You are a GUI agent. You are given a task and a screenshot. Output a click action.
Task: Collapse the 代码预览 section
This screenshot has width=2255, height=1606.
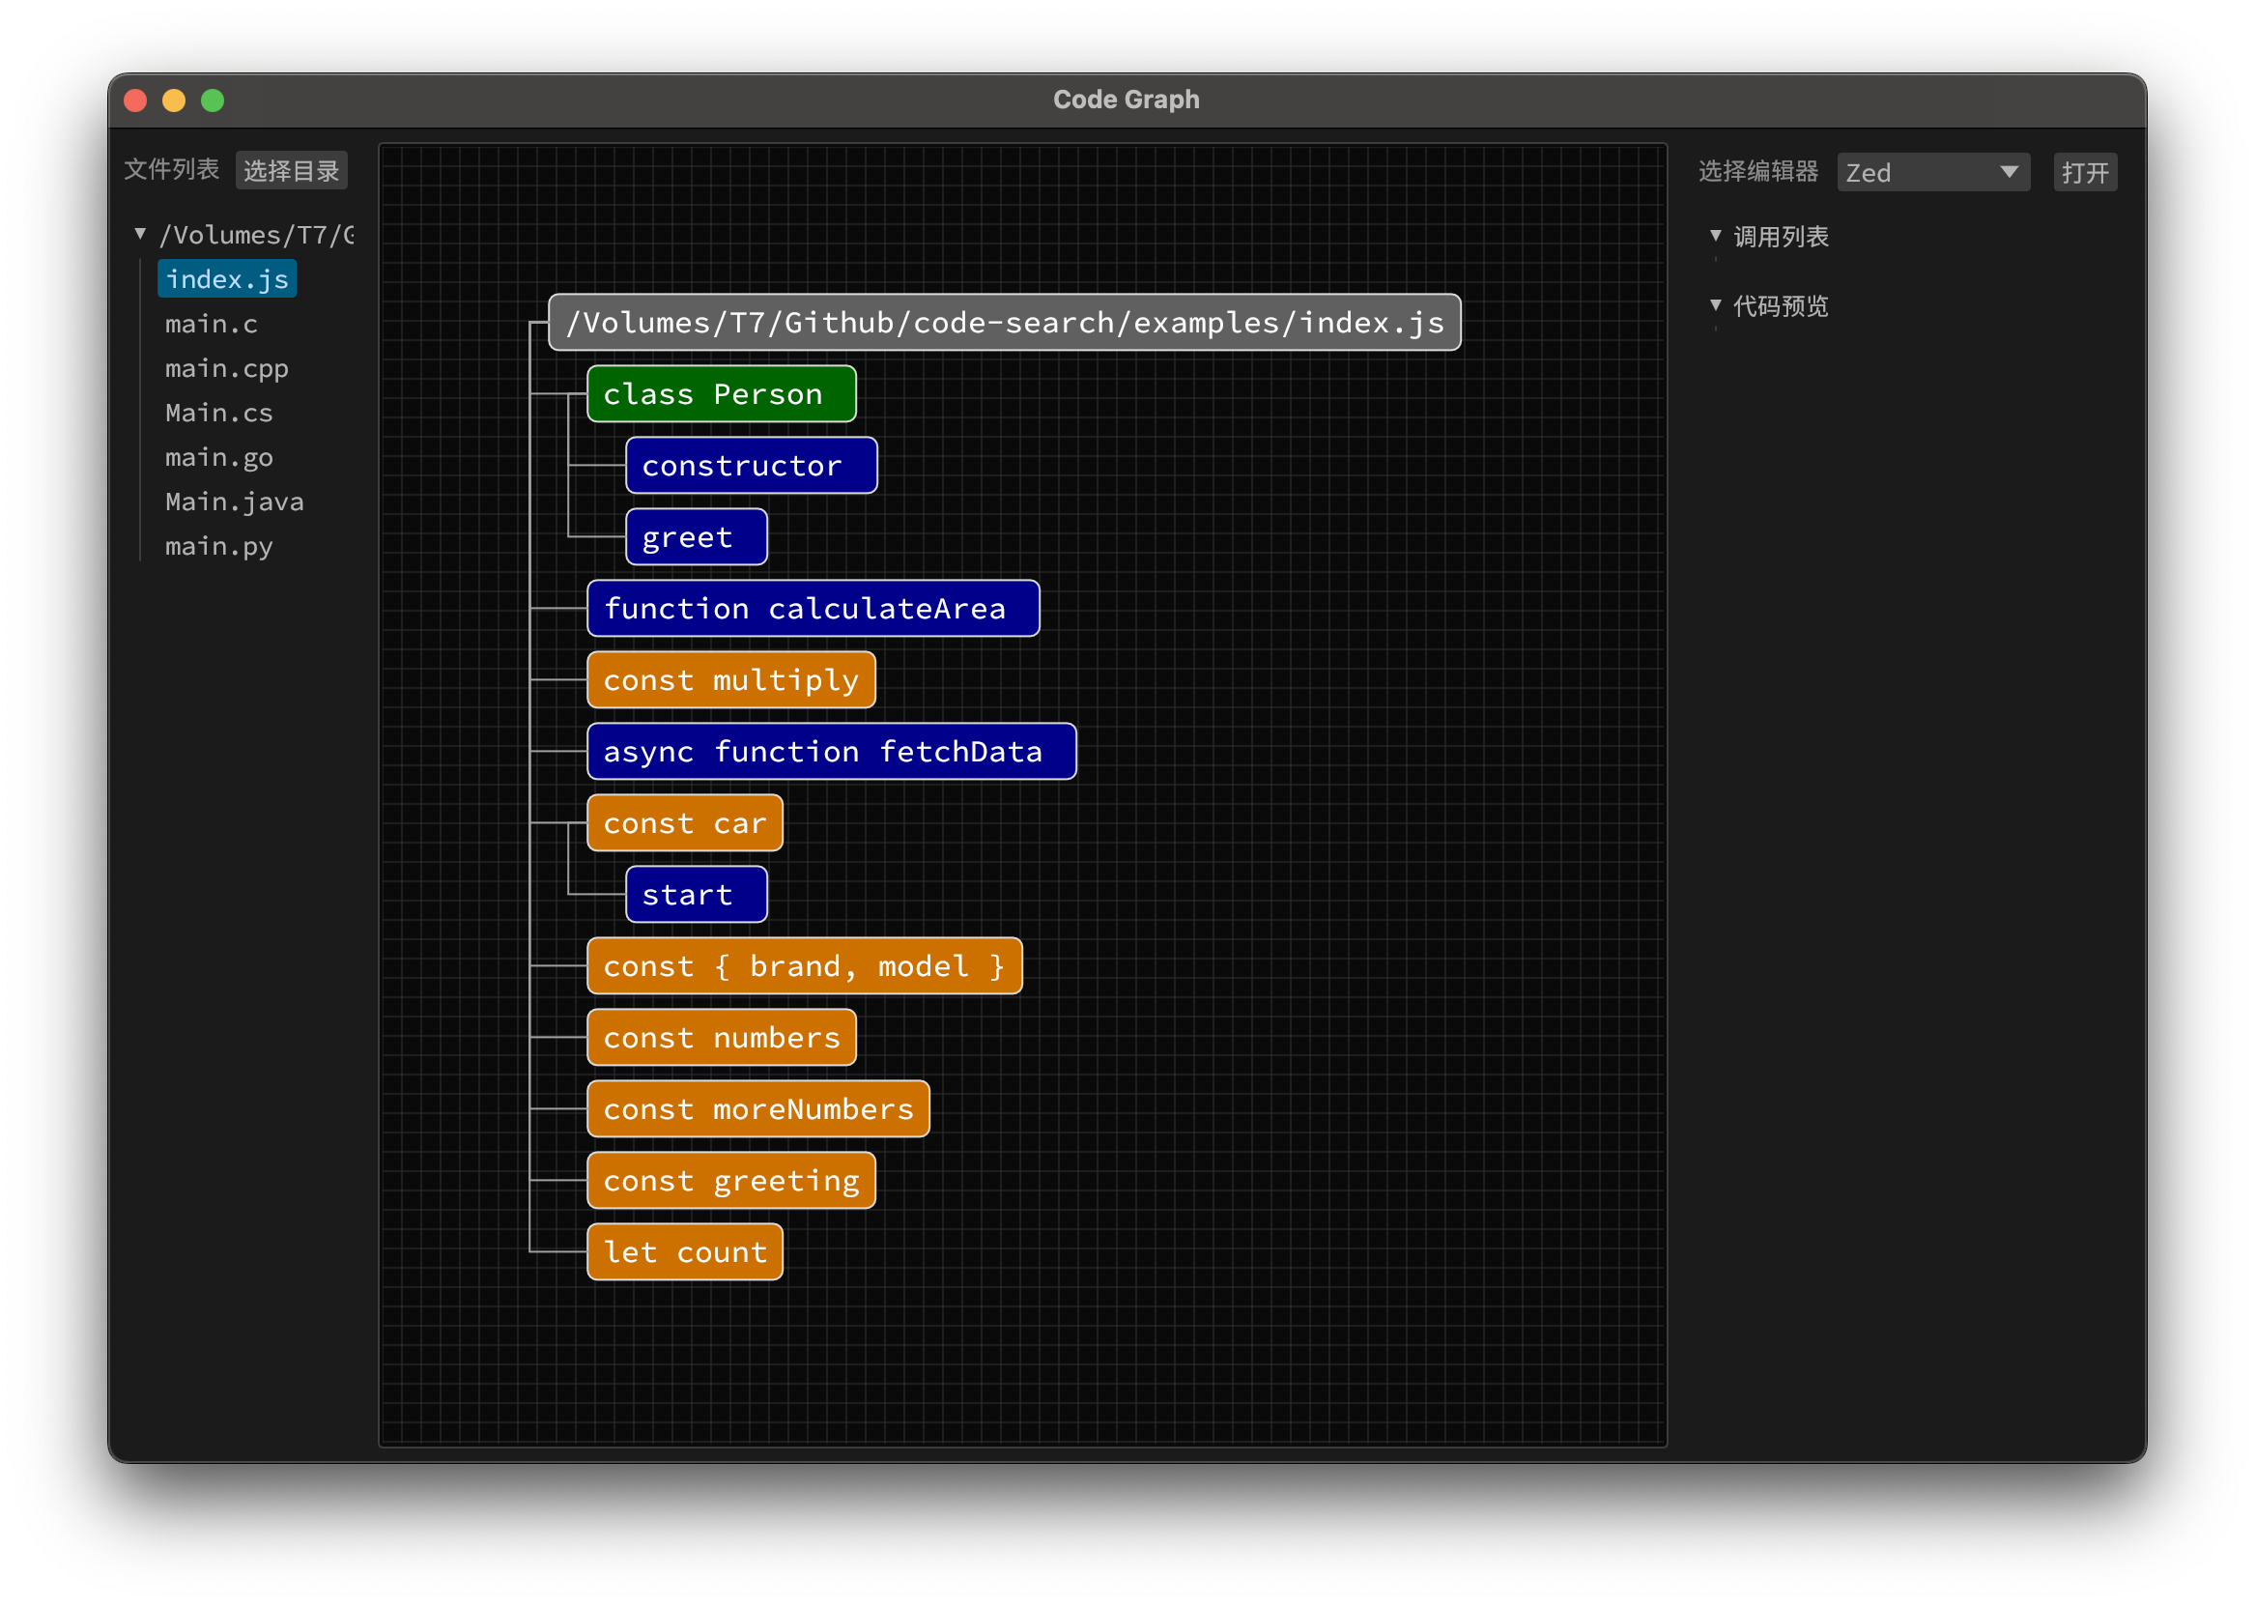[x=1715, y=305]
